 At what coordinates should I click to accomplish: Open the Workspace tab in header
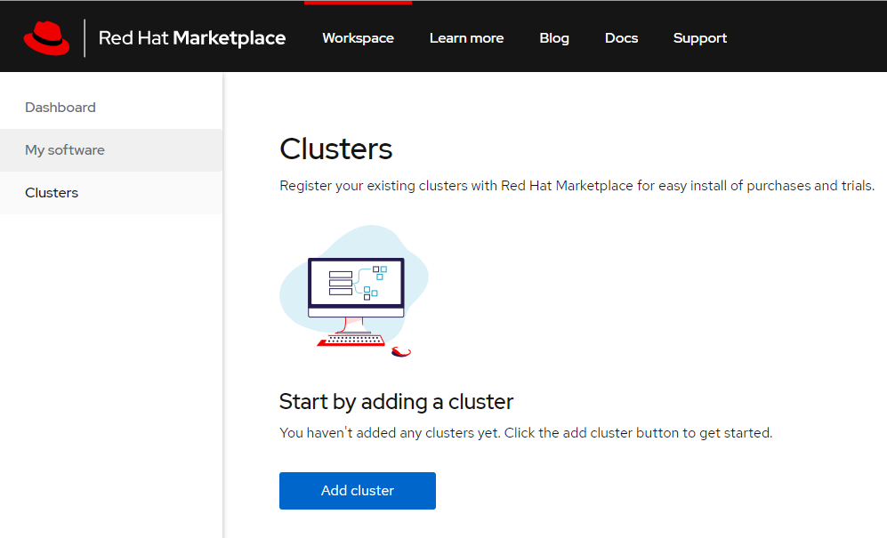tap(358, 38)
